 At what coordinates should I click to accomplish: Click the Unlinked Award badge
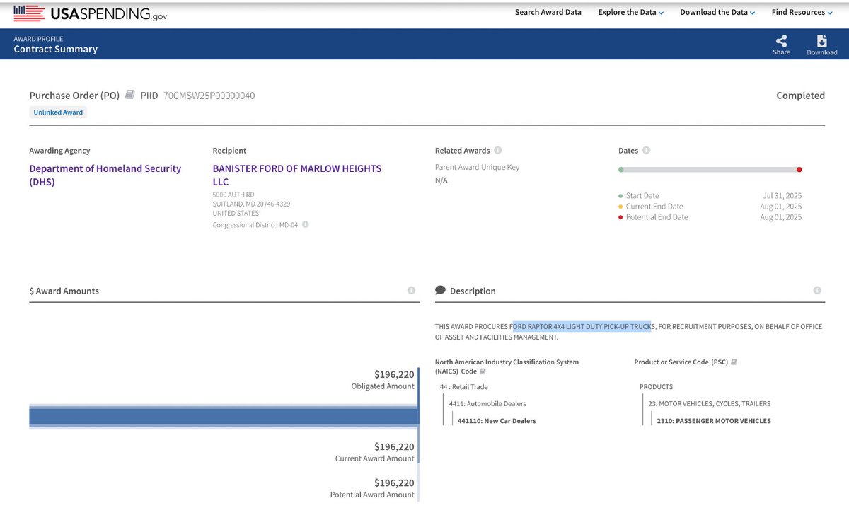click(58, 112)
